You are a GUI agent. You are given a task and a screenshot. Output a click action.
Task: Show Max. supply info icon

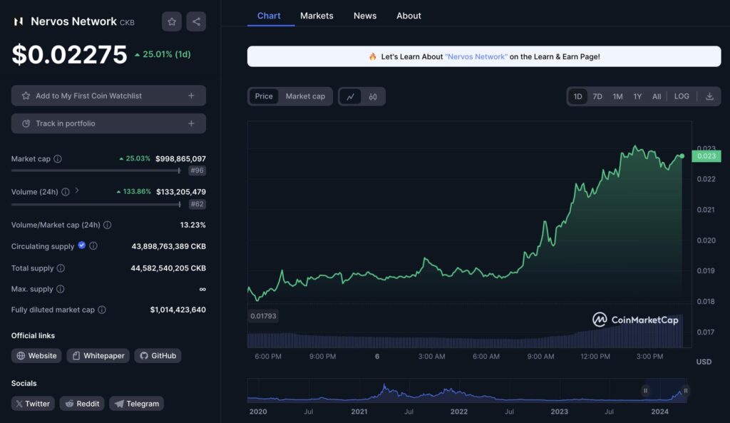(x=61, y=290)
